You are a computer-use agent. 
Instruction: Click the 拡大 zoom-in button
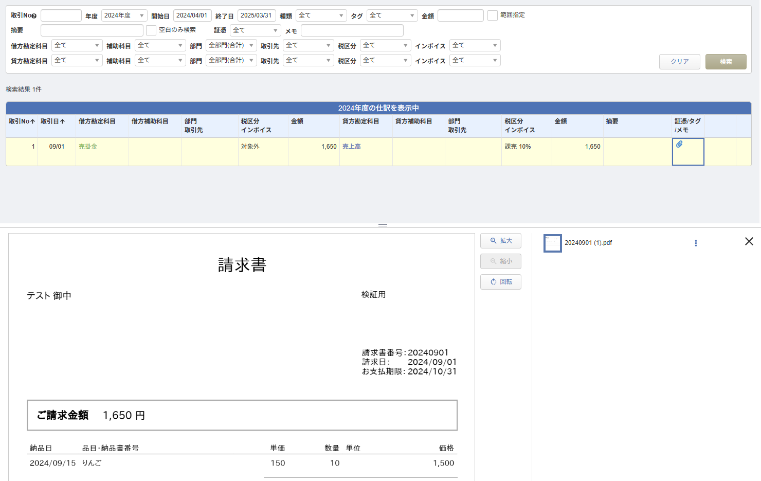coord(500,241)
